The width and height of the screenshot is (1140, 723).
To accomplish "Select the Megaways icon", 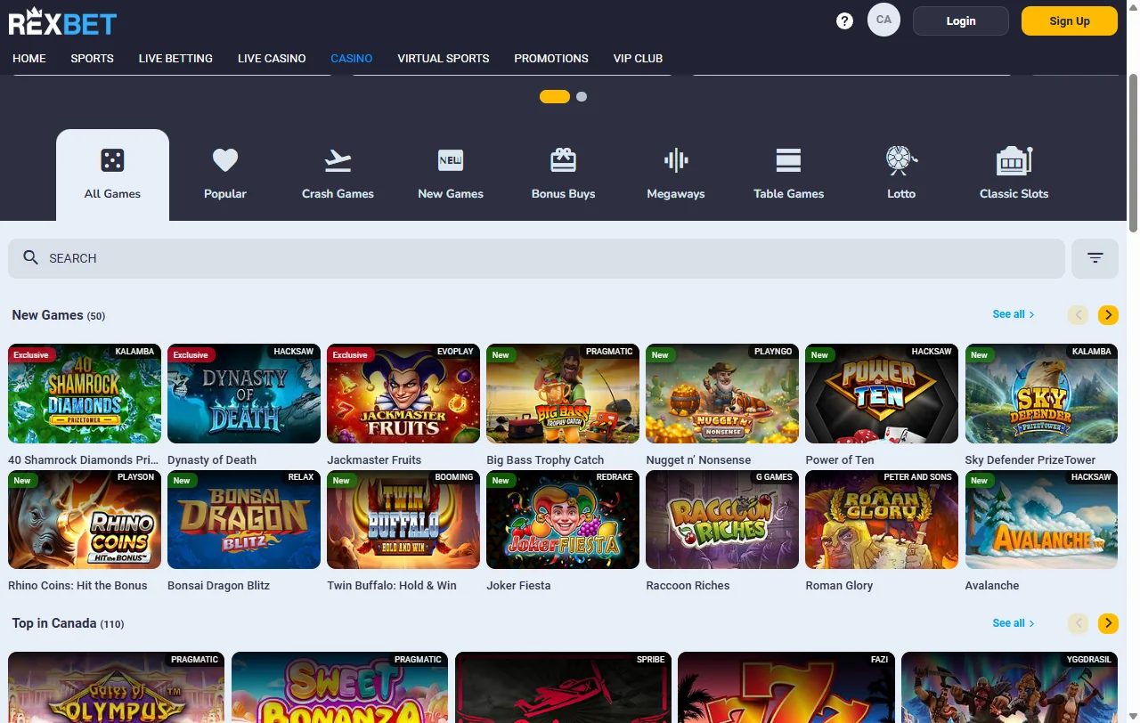I will coord(676,160).
